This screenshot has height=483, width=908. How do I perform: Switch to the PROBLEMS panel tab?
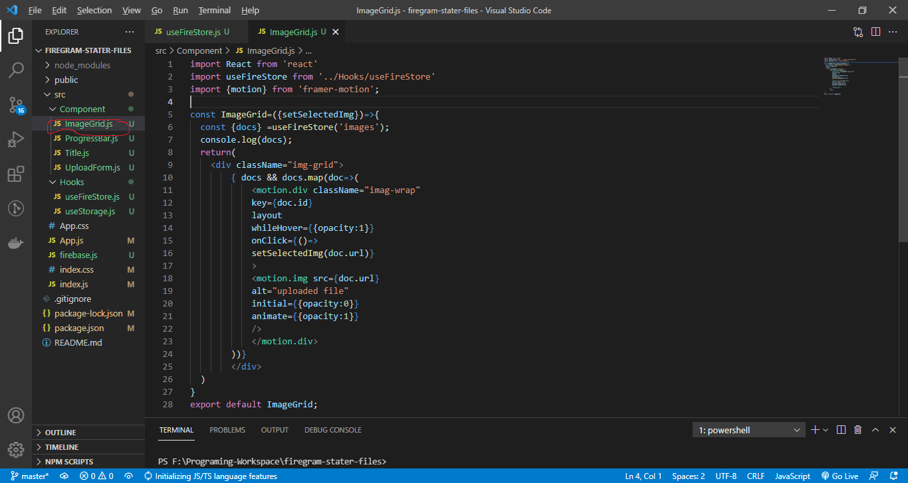click(x=227, y=430)
